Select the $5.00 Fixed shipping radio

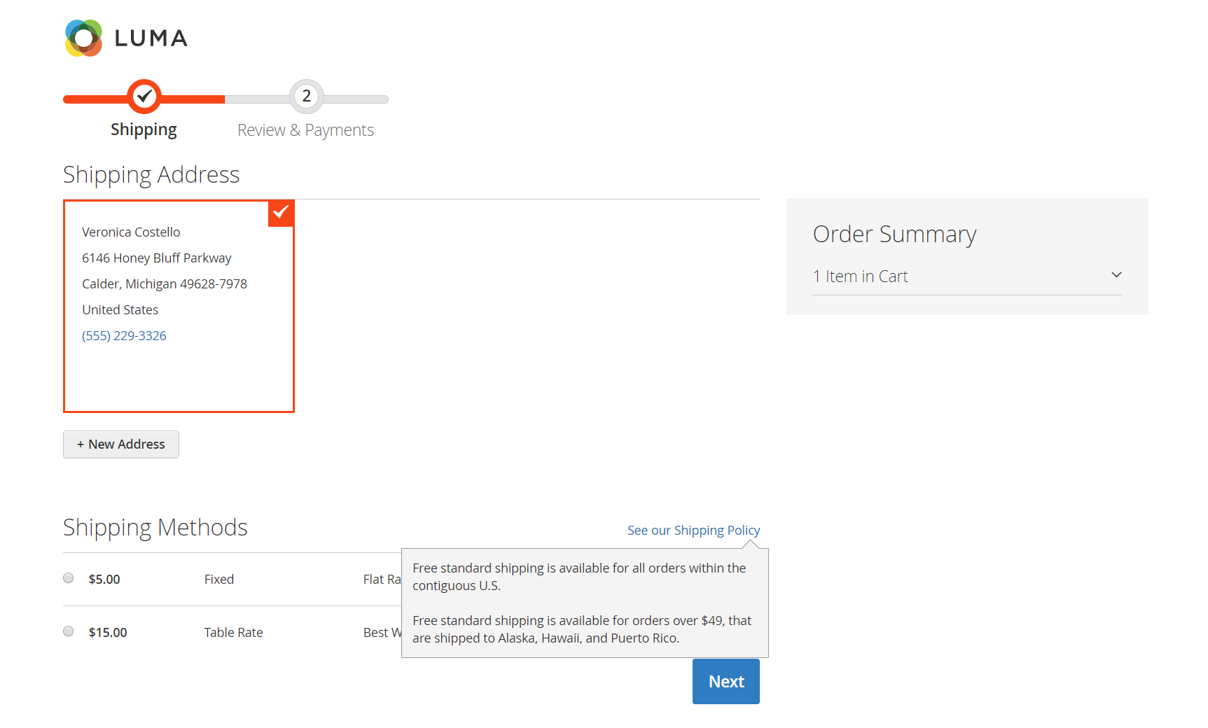[69, 578]
